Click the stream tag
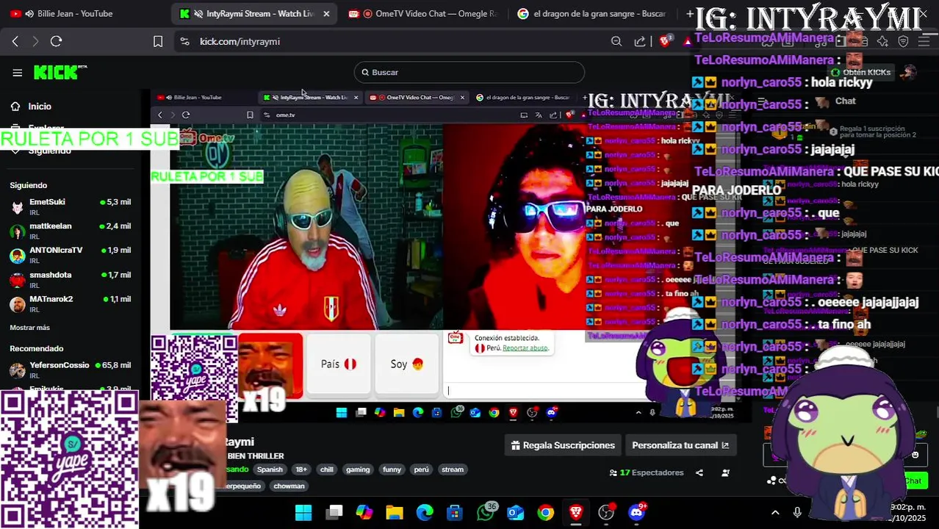Image resolution: width=939 pixels, height=529 pixels. click(x=453, y=469)
